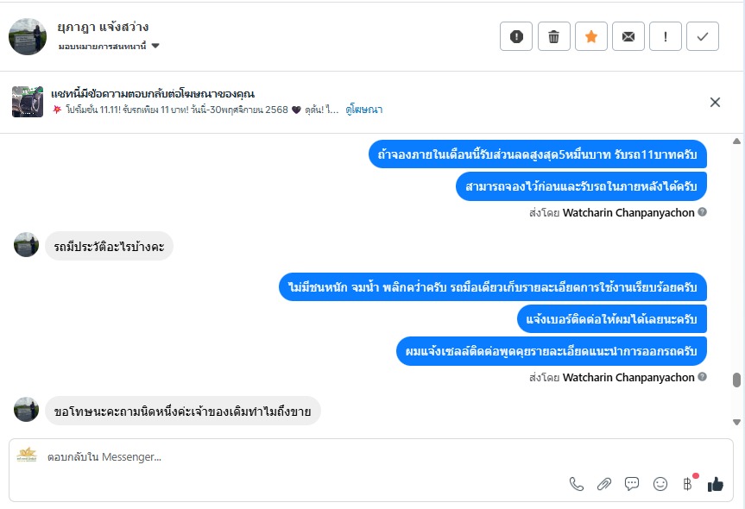Open the emoji picker
745x509 pixels.
click(660, 484)
